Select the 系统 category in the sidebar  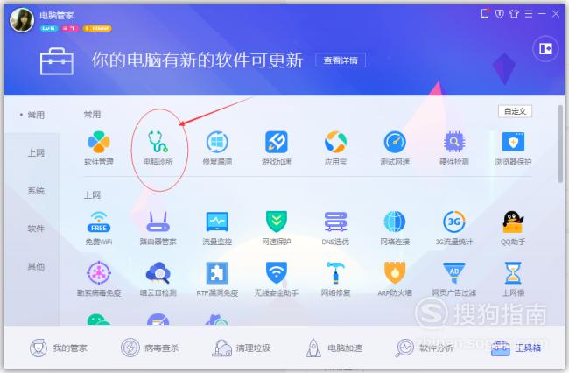pos(36,191)
